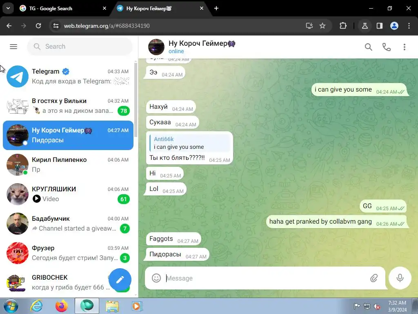418x314 pixels.
Task: Select the Ну Короч Геймер chat in the list
Action: [x=68, y=135]
